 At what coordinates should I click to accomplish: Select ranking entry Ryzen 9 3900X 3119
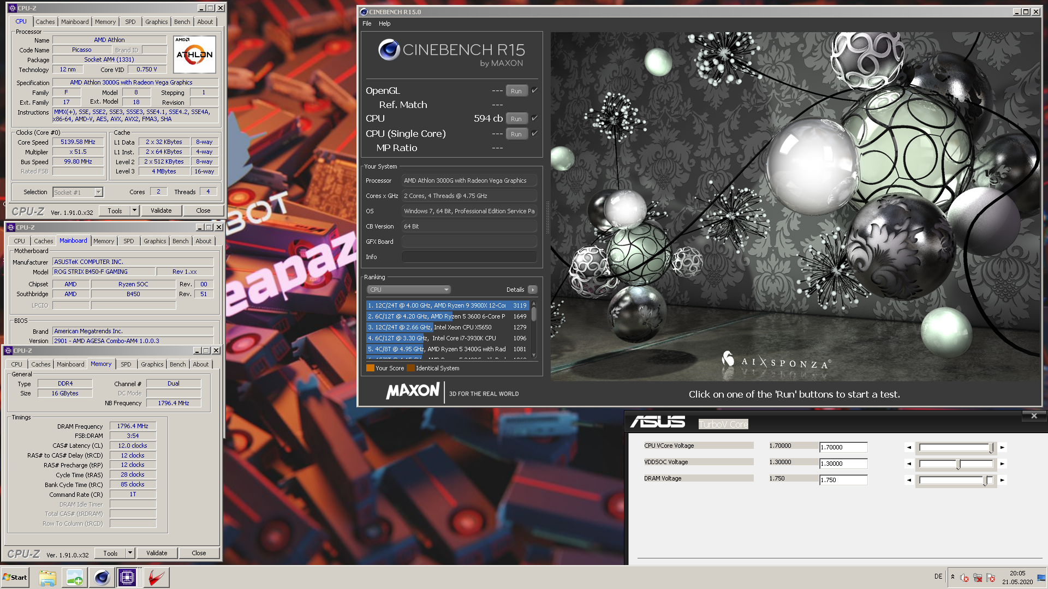point(448,305)
